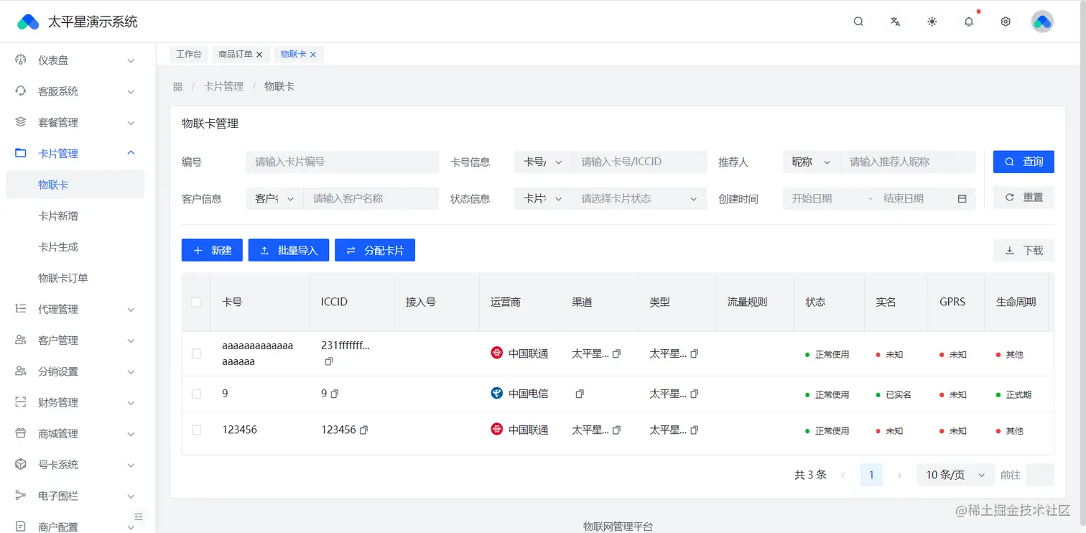
Task: Open the notifications bell
Action: click(969, 22)
